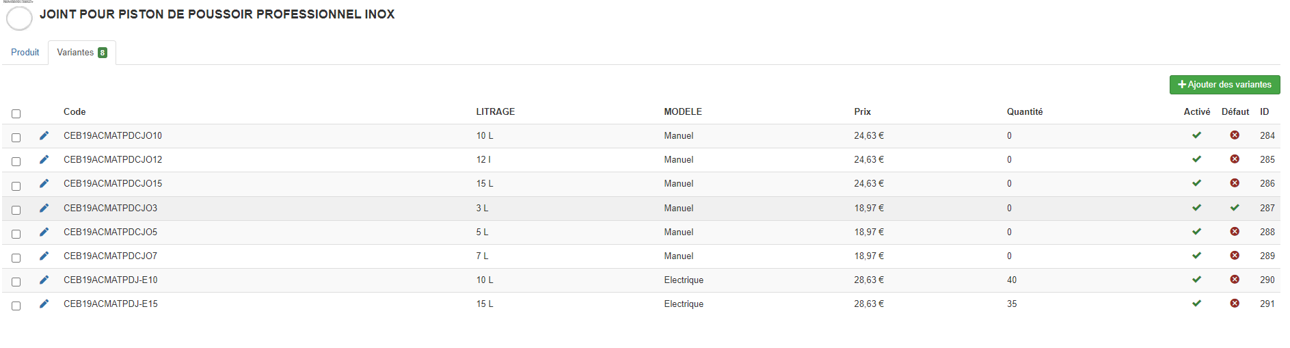The height and width of the screenshot is (348, 1290).
Task: Switch to the Produit tab
Action: click(25, 53)
